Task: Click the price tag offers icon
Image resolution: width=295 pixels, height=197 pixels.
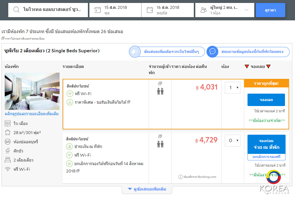Action: point(135,51)
